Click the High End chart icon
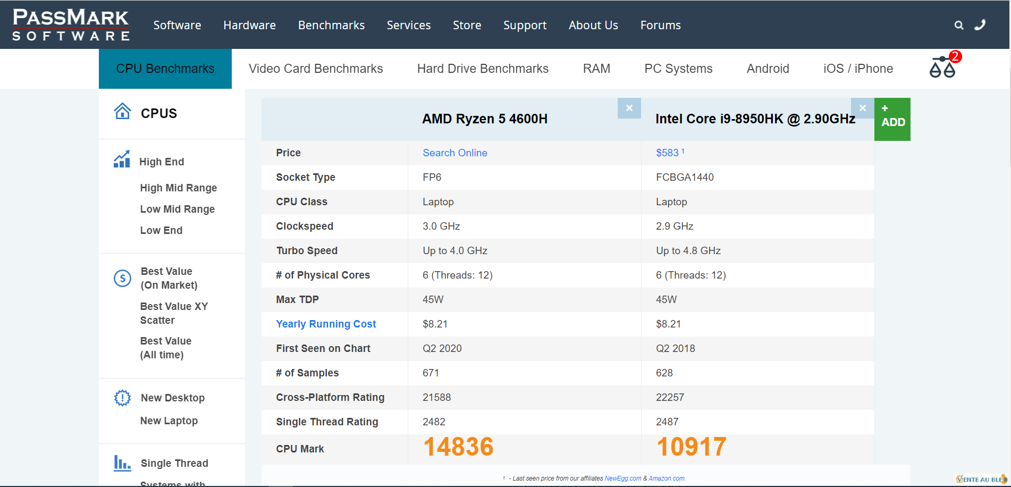 [x=122, y=159]
